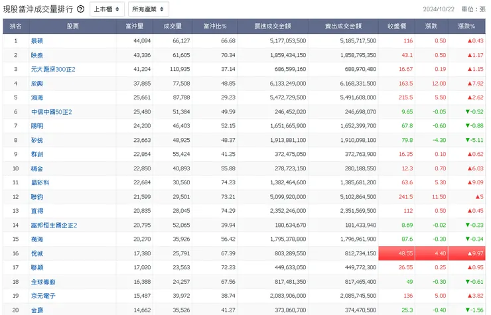Sort by 收盤價 column header
Image resolution: width=491 pixels, height=315 pixels.
(397, 27)
